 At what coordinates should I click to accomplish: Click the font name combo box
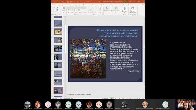coord(75,8)
